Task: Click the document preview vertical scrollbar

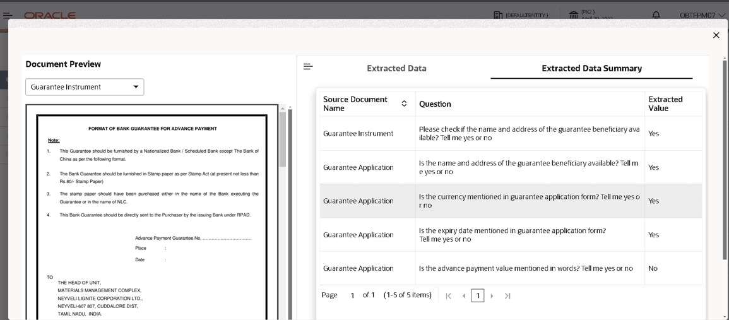Action: click(x=283, y=139)
